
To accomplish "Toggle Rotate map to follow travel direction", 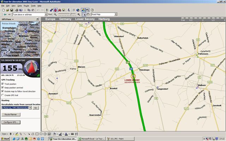I will click(2, 91).
